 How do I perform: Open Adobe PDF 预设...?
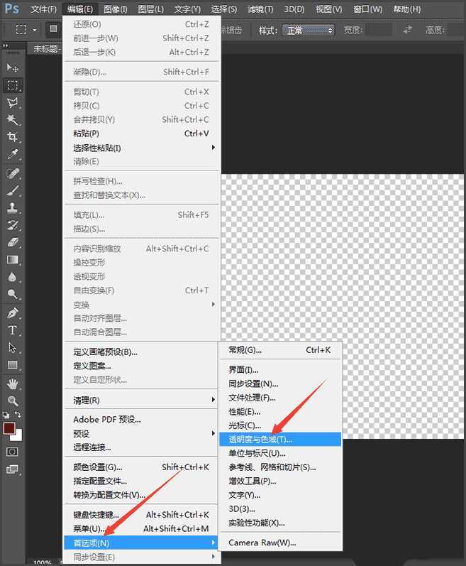point(141,420)
